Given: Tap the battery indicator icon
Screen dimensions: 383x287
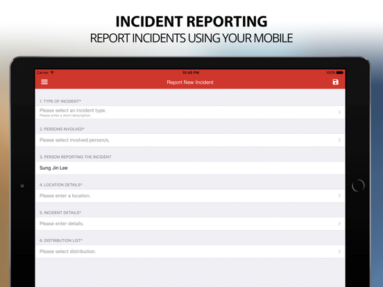Looking at the screenshot, I should tap(340, 73).
